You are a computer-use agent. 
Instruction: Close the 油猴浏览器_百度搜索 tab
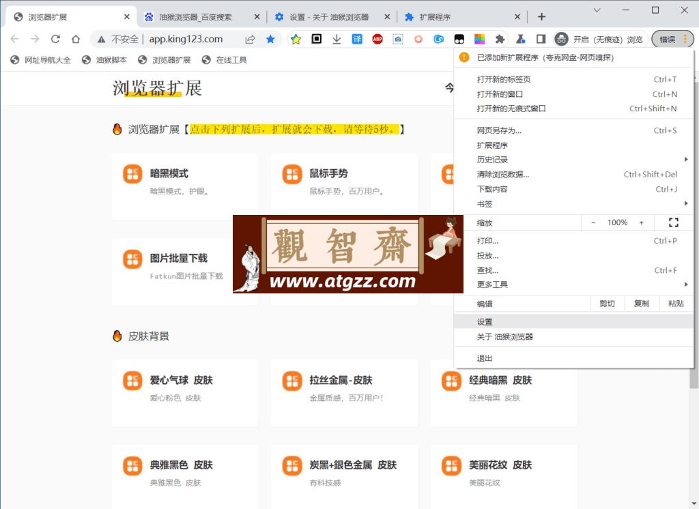(x=257, y=17)
